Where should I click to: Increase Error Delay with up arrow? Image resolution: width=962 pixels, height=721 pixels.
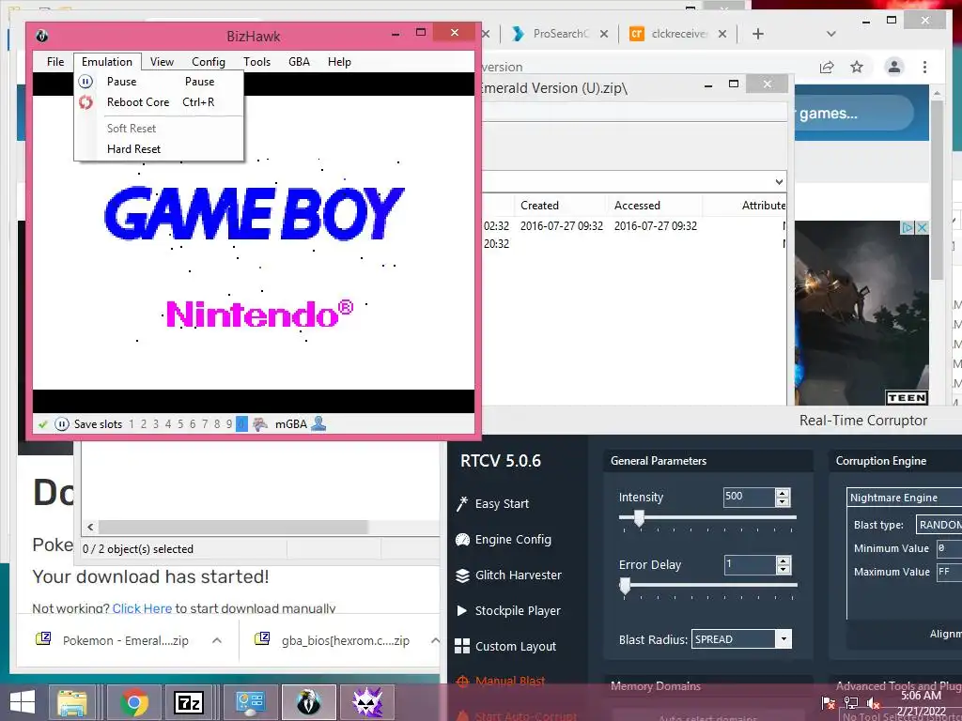[783, 560]
